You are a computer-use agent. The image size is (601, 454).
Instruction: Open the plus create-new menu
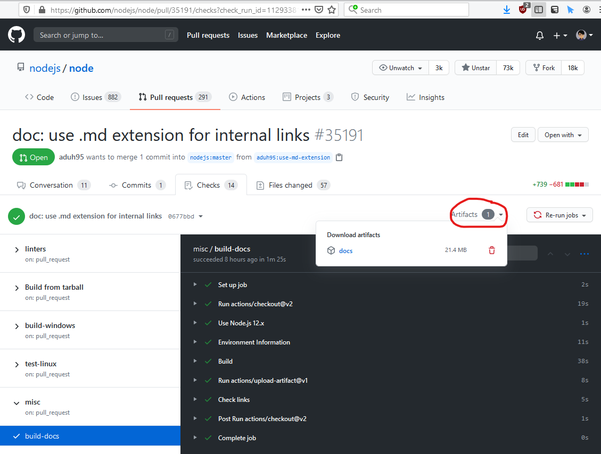point(560,35)
